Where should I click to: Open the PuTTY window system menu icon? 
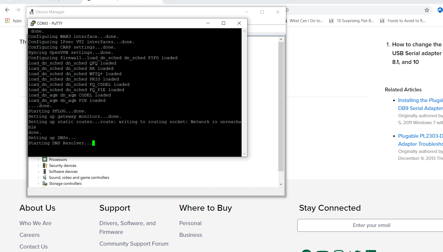tap(33, 23)
